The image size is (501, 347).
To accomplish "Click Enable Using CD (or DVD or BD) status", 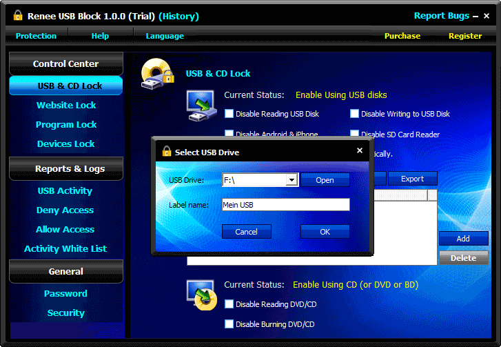I will pyautogui.click(x=356, y=285).
